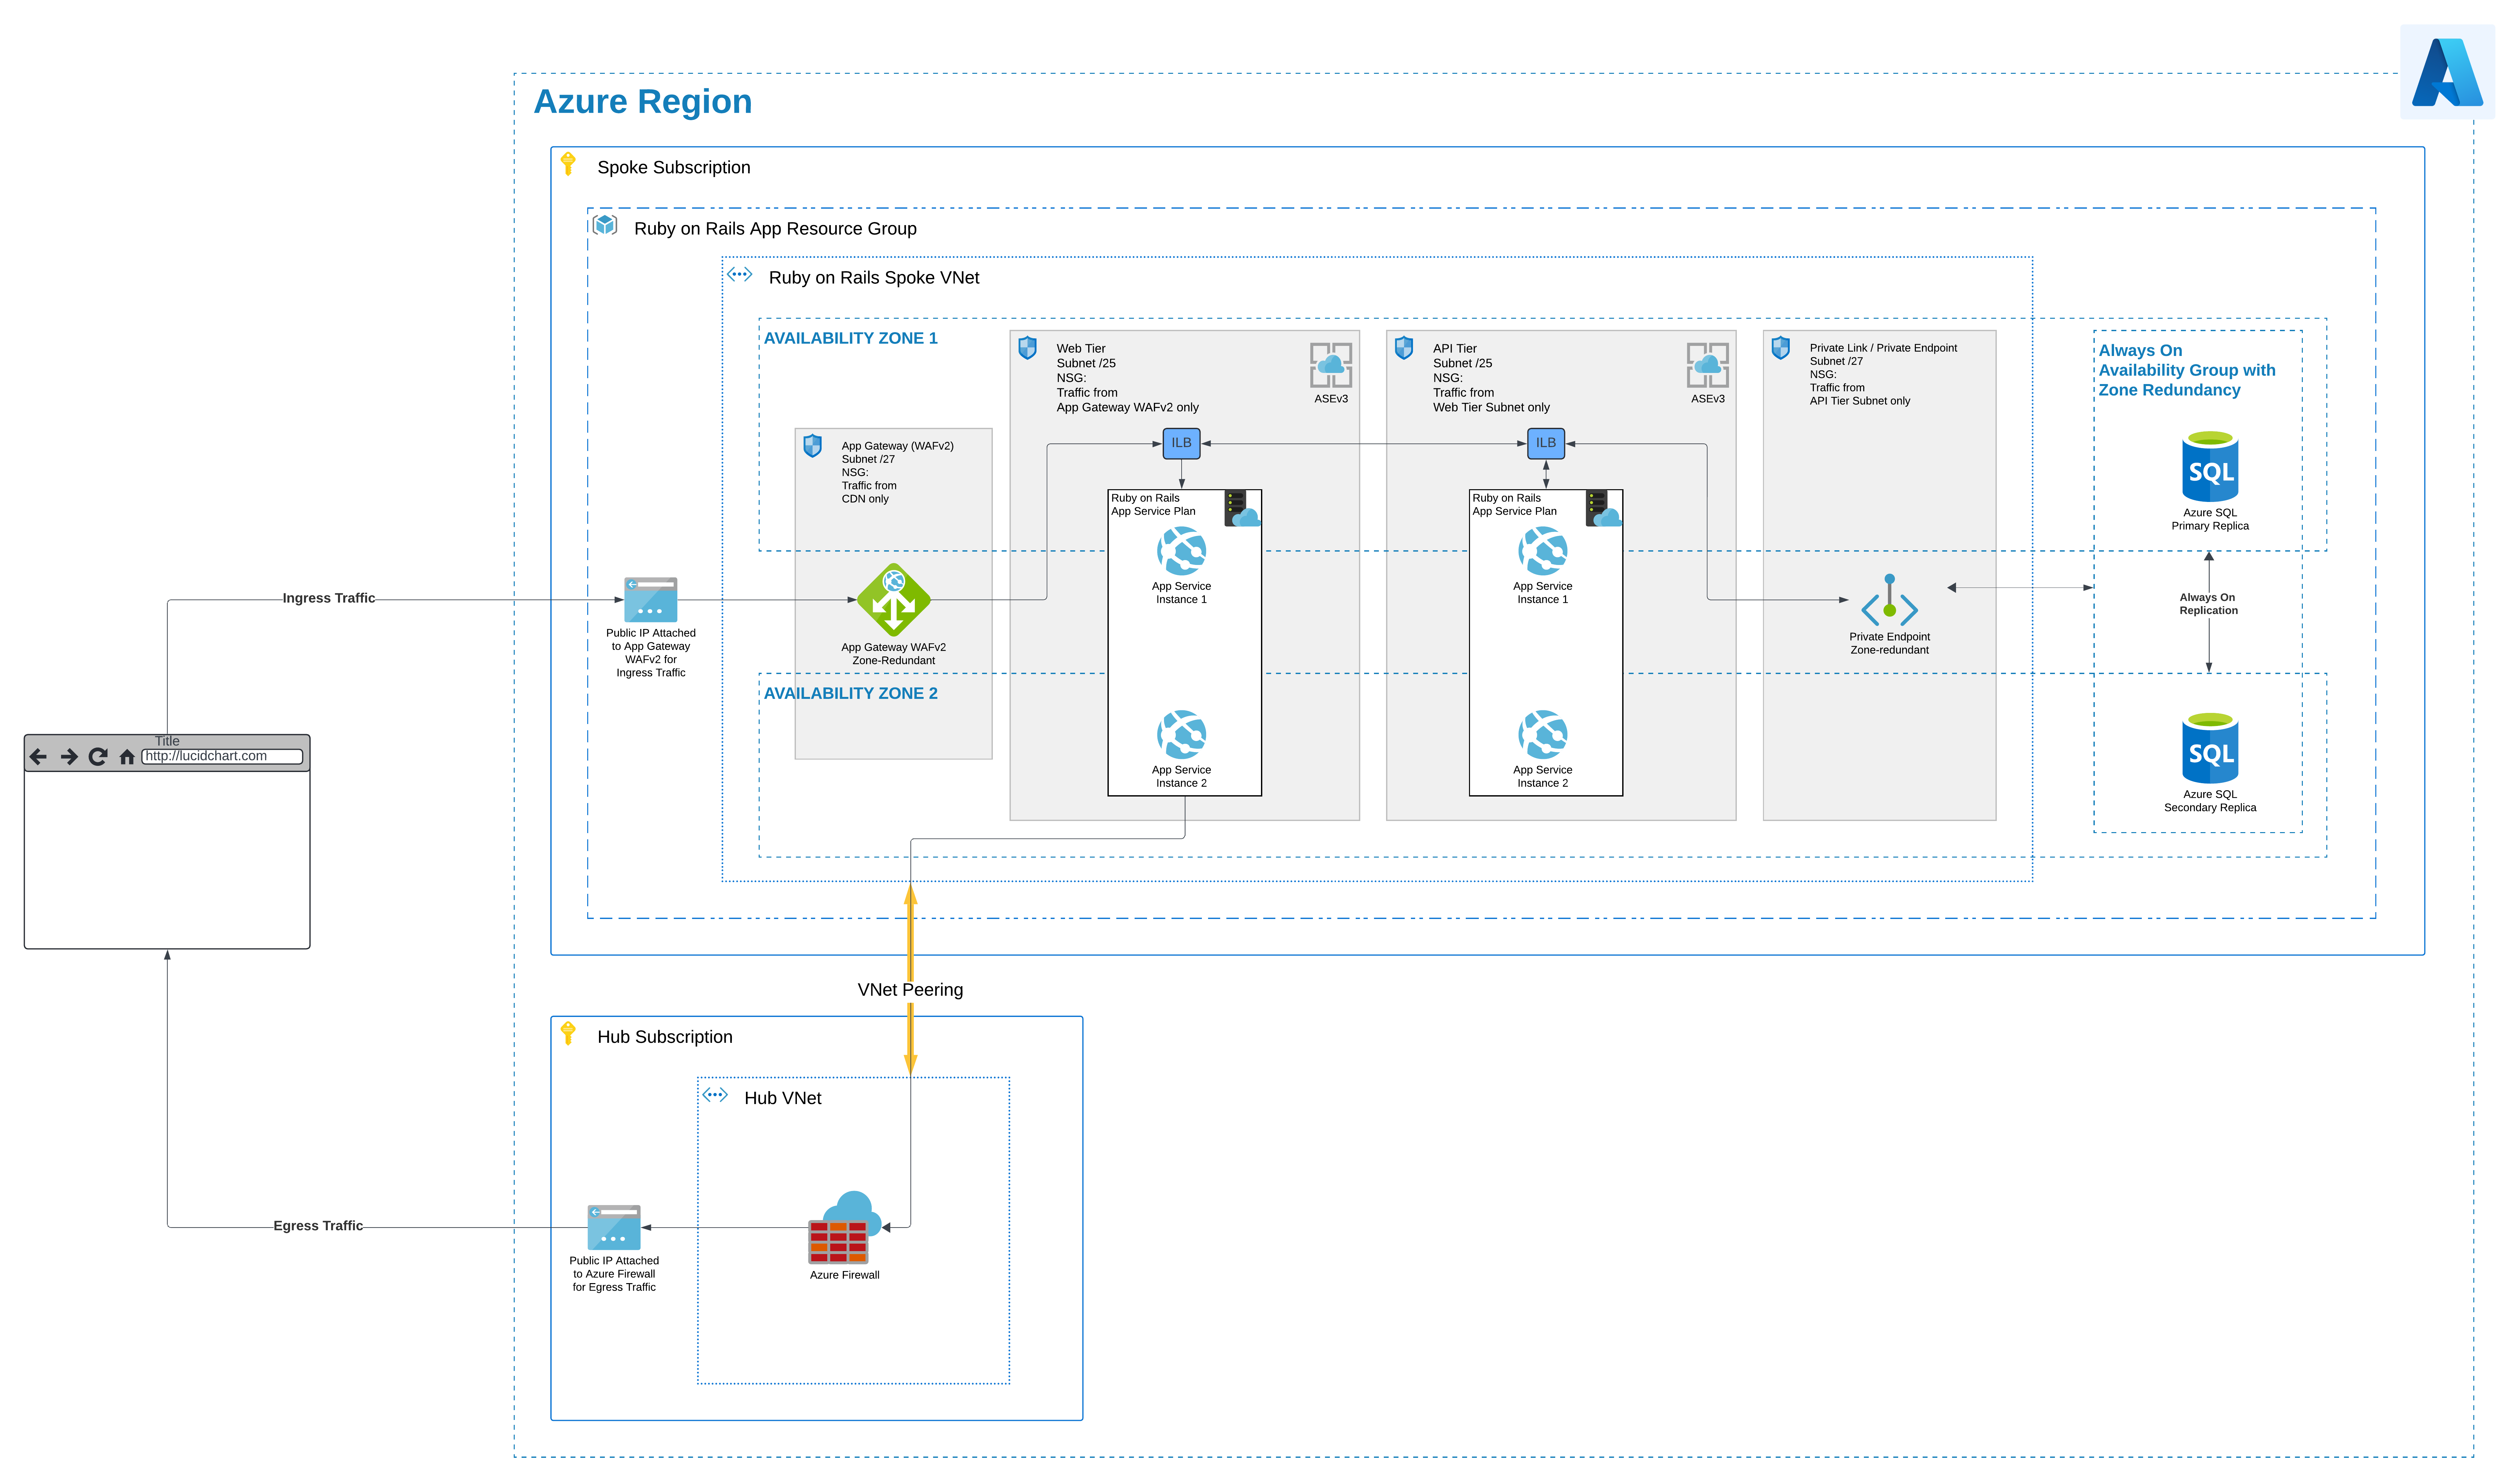This screenshot has width=2520, height=1482.
Task: Click API Tier App Service Instance 1 icon
Action: [1543, 551]
